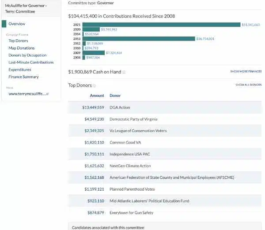Click the McAuliffe for Governor committee title
The width and height of the screenshot is (265, 230).
tap(26, 9)
